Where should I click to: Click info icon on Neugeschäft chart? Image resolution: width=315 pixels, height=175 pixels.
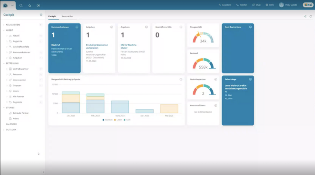pos(181,79)
